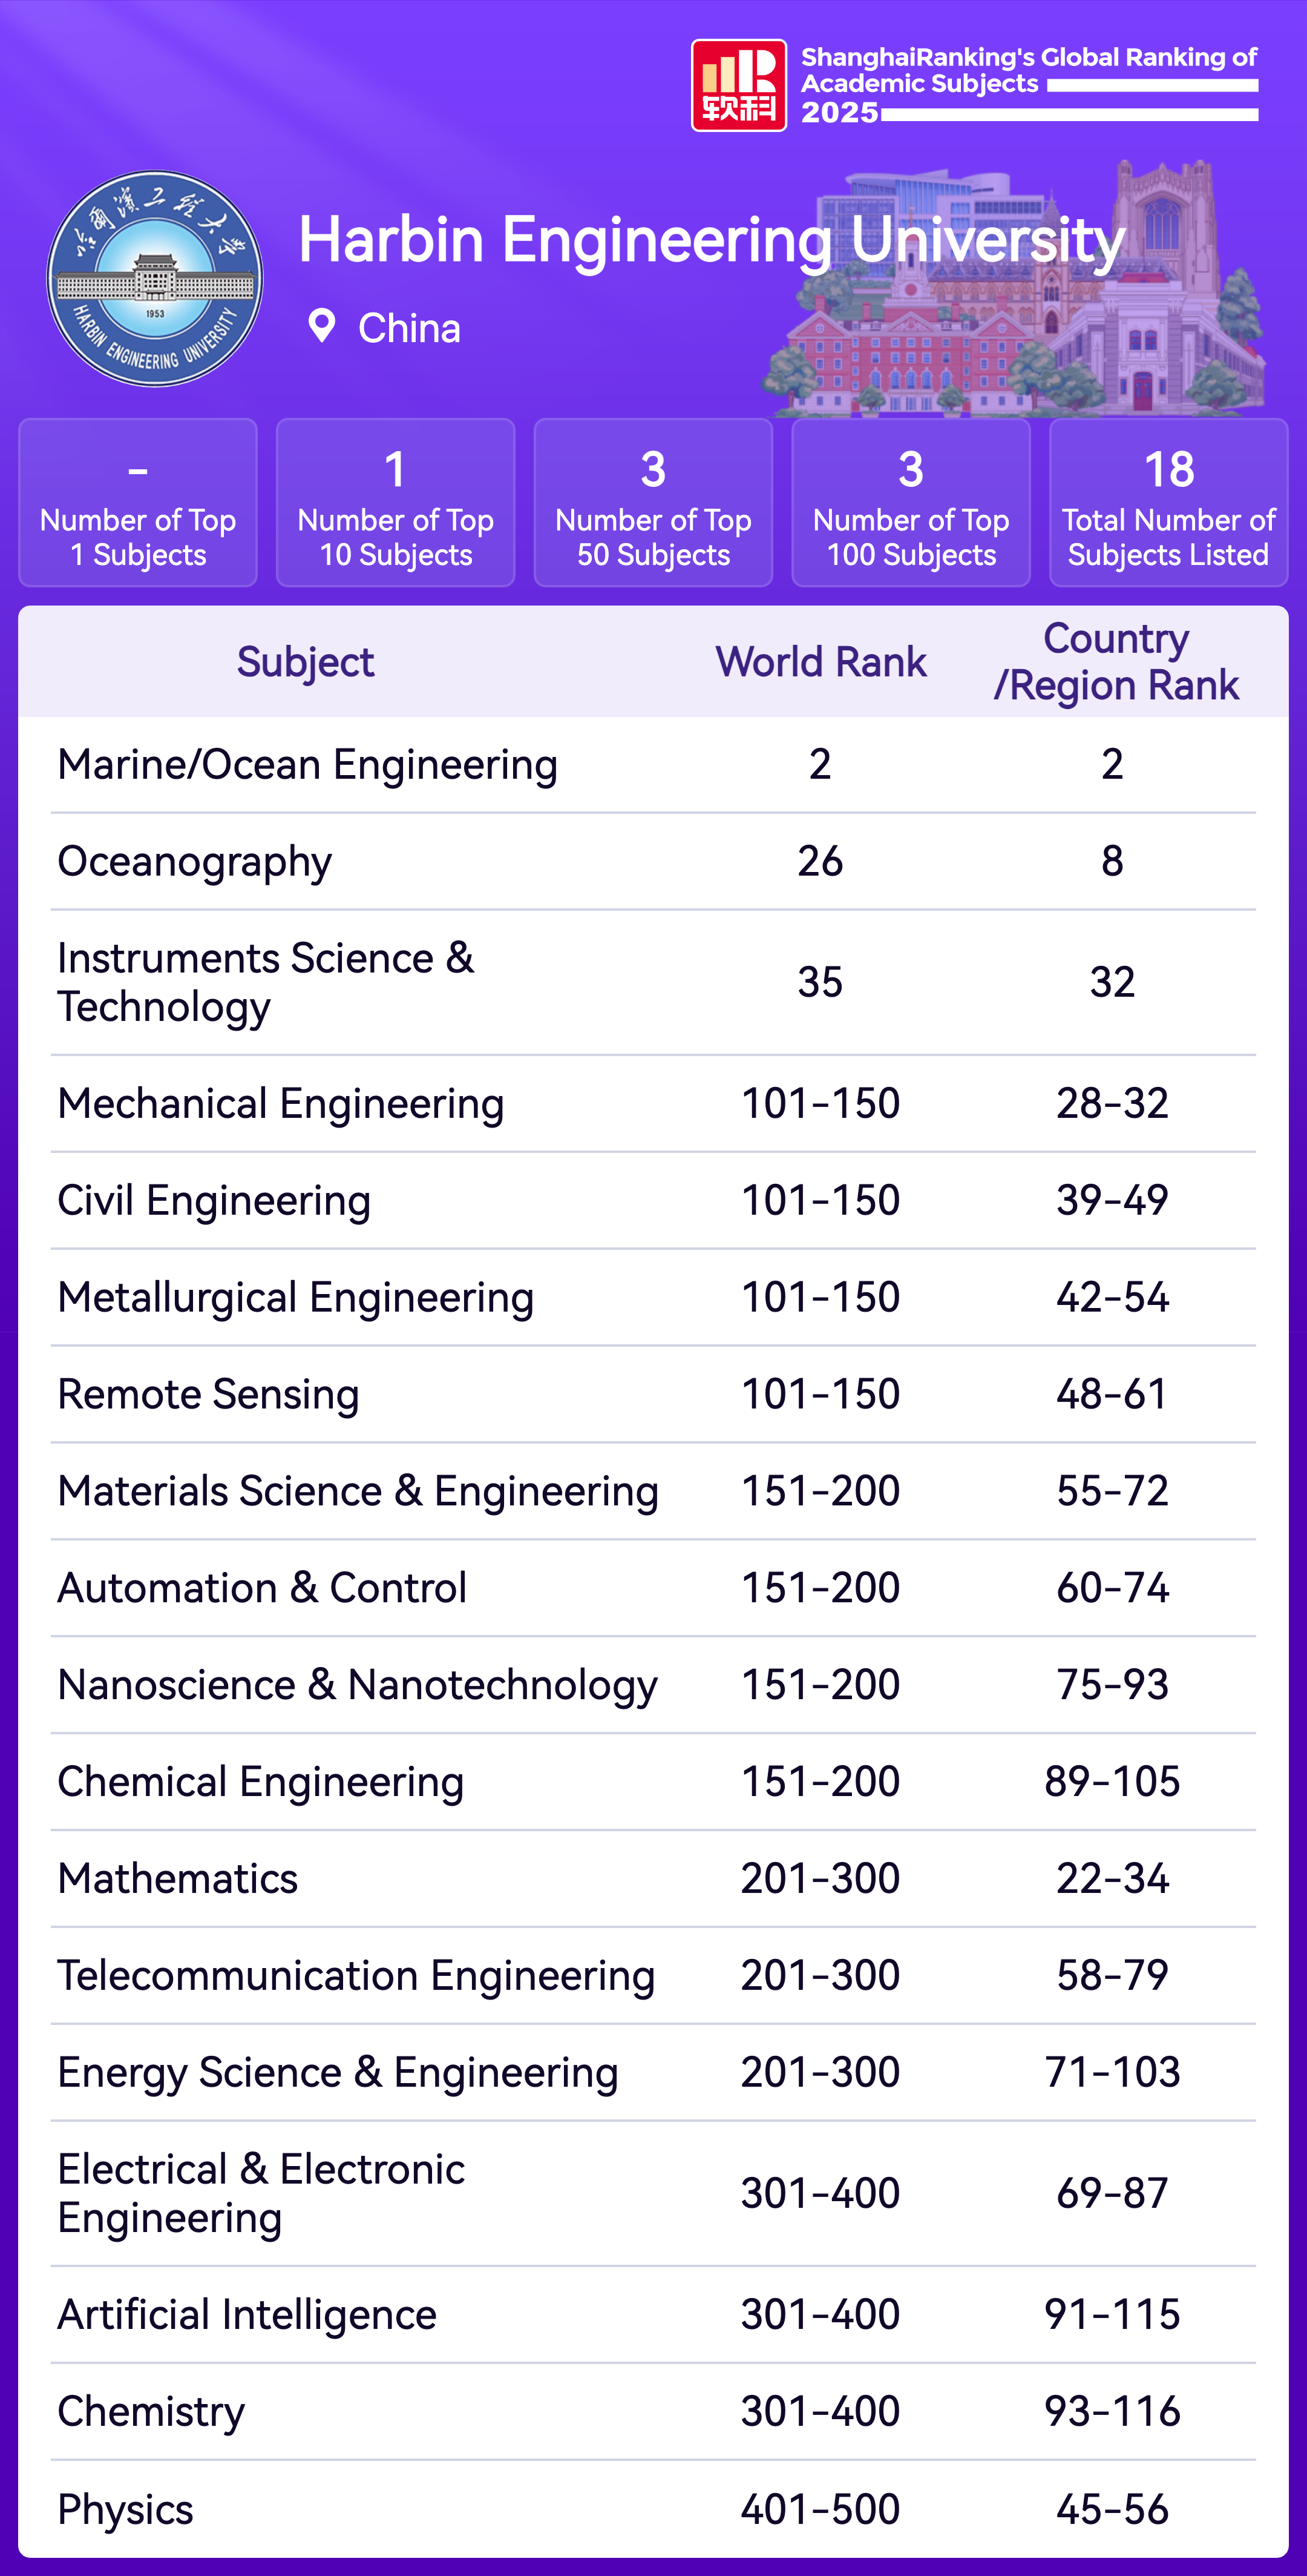Image resolution: width=1307 pixels, height=2576 pixels.
Task: Click the Subject column header
Action: [305, 662]
